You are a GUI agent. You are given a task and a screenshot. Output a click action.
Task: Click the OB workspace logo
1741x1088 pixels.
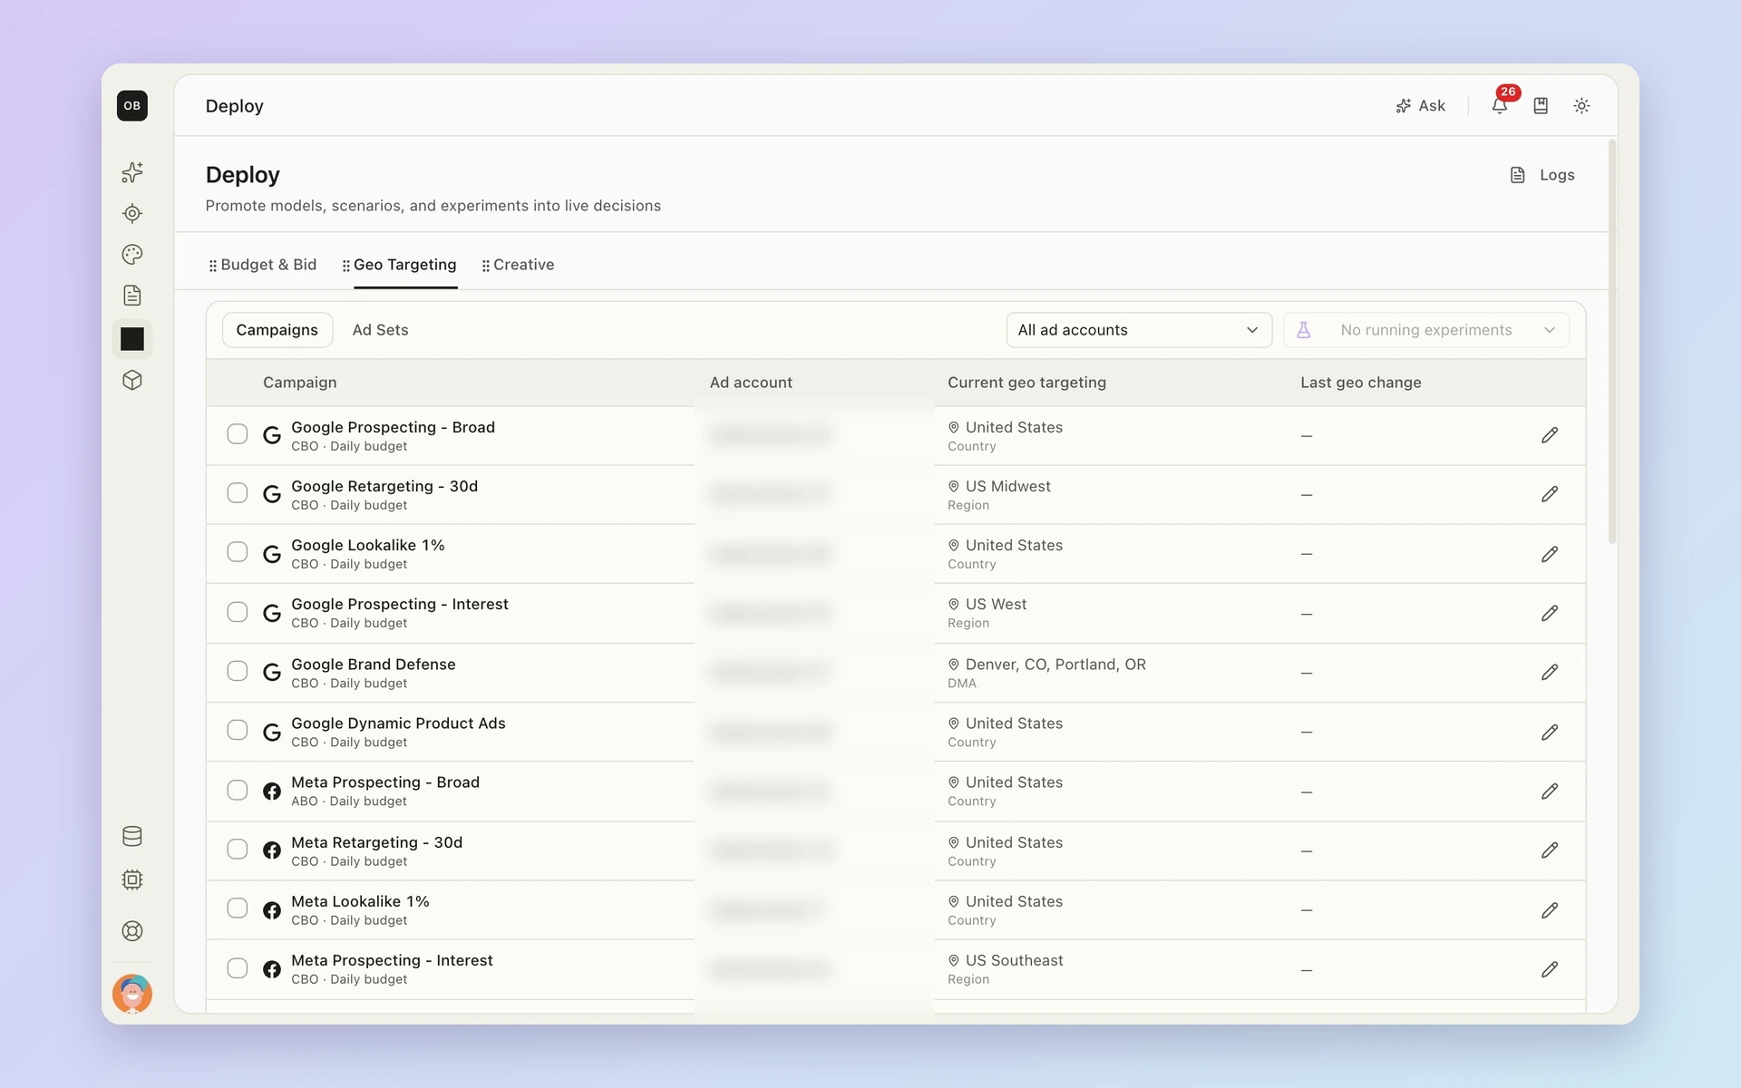(x=132, y=106)
